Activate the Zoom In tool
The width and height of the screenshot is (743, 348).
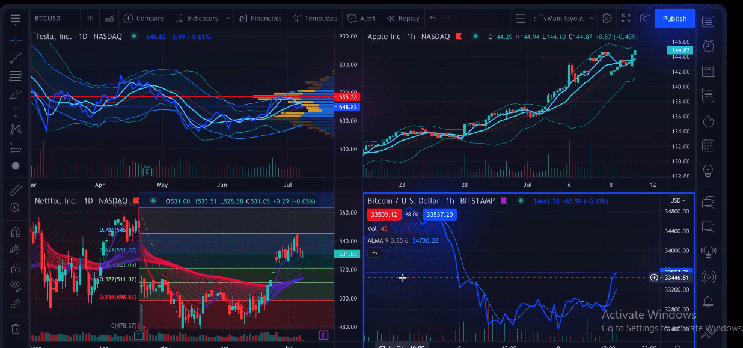point(16,208)
